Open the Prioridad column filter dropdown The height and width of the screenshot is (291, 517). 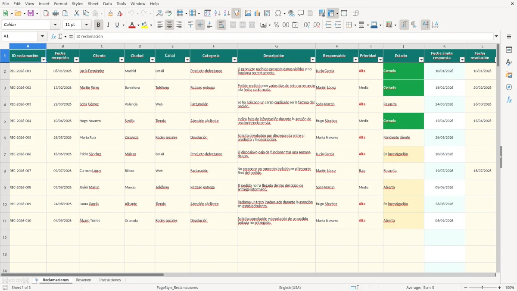tap(380, 60)
